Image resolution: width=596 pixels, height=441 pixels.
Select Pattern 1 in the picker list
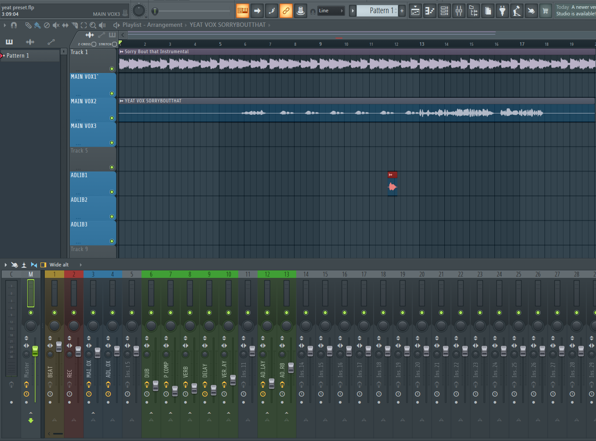point(30,55)
